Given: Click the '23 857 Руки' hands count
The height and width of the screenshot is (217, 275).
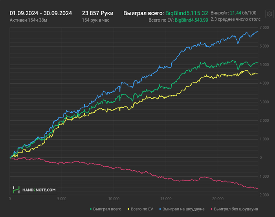Looking at the screenshot, I should (x=98, y=13).
